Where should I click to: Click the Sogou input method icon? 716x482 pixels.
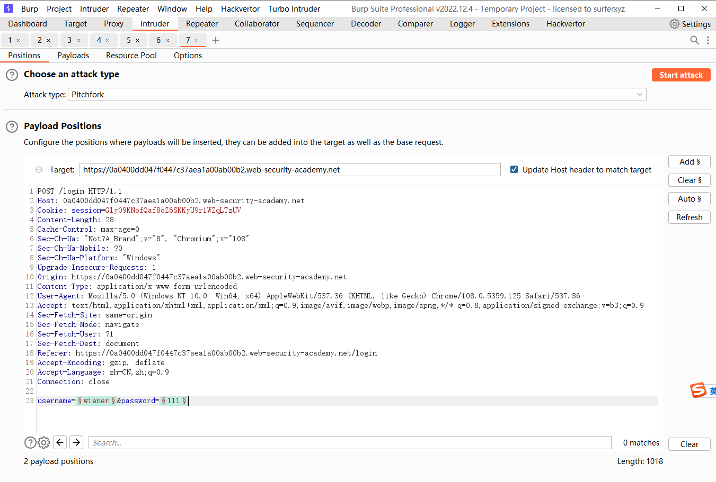698,390
